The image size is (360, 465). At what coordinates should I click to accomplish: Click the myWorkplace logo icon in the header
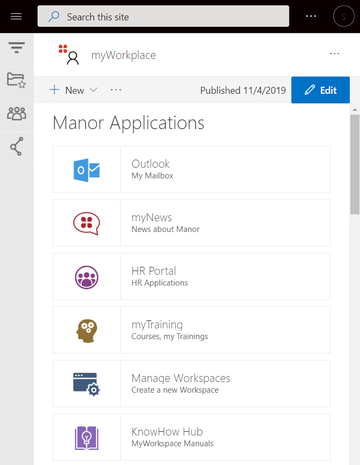[x=69, y=55]
